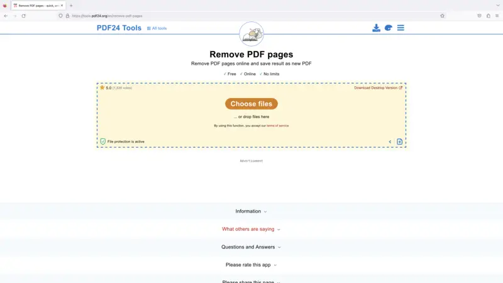Click the URL address bar field
Image resolution: width=503 pixels, height=283 pixels.
251,16
